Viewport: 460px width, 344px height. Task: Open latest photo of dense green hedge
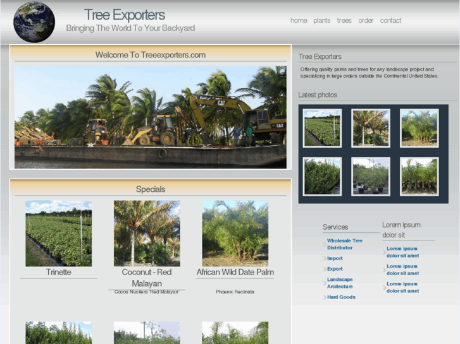(x=322, y=177)
